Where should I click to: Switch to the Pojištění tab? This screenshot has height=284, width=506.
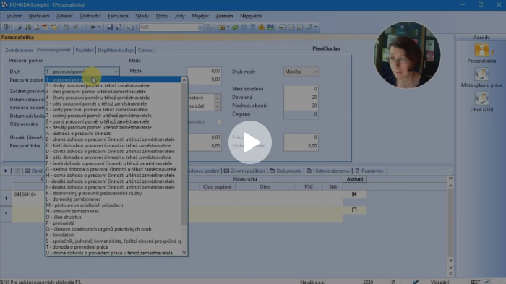click(x=85, y=50)
